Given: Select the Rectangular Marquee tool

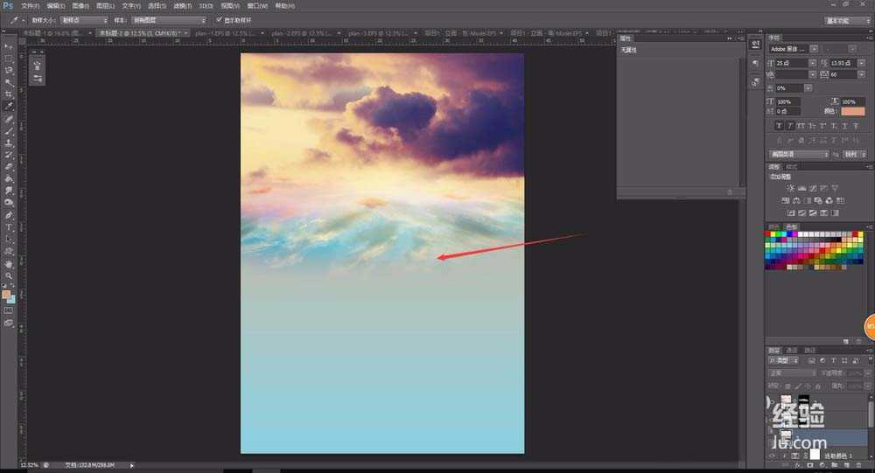Looking at the screenshot, I should 9,58.
